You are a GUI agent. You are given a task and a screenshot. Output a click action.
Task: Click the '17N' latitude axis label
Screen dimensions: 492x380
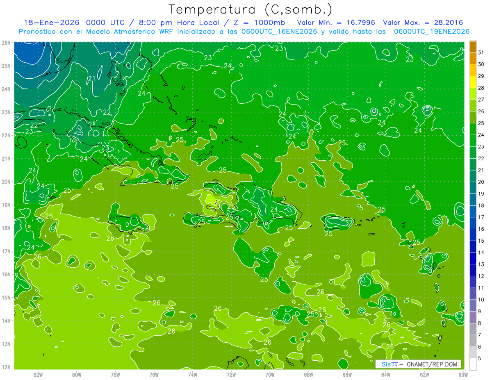(x=6, y=251)
